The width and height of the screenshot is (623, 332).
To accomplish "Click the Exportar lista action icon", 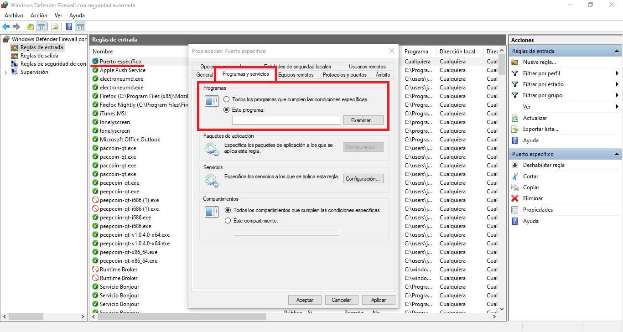I will pyautogui.click(x=515, y=129).
